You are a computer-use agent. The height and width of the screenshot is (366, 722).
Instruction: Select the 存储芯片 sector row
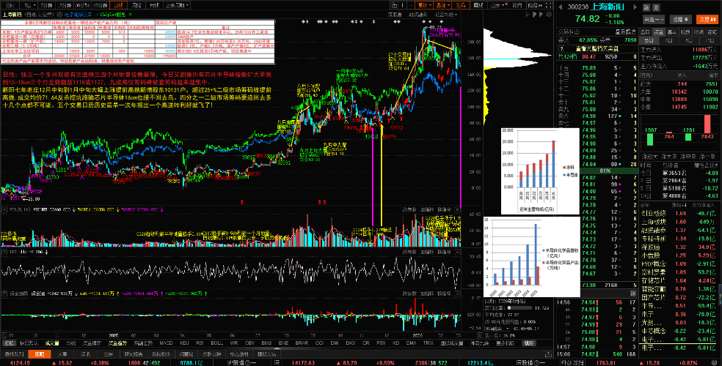(x=678, y=280)
